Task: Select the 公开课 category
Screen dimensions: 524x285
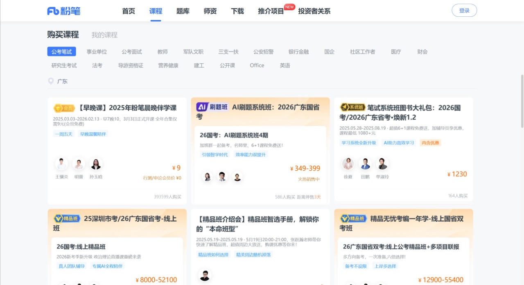Action: [227, 65]
